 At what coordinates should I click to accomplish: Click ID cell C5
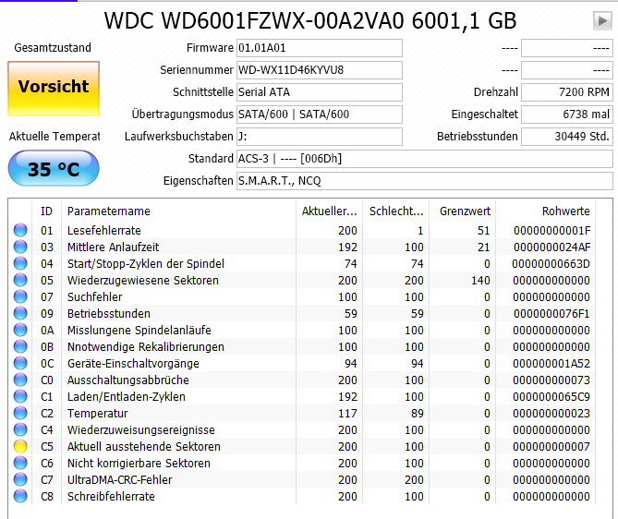(x=47, y=446)
